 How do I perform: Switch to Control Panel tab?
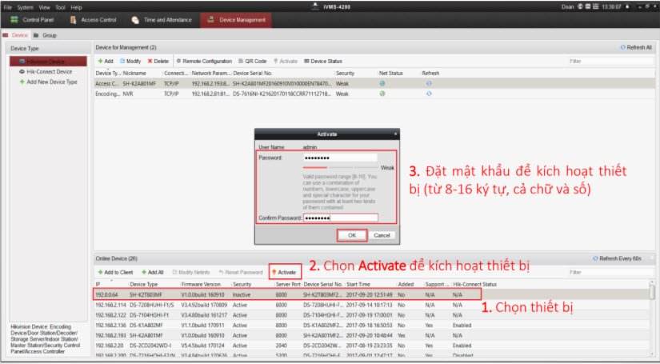tap(32, 20)
